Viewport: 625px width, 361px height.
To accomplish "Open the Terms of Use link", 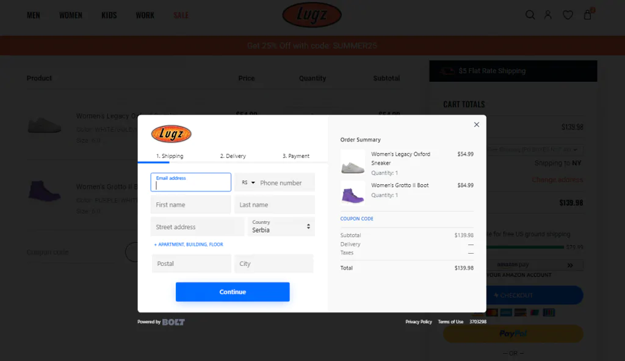I will (x=450, y=321).
